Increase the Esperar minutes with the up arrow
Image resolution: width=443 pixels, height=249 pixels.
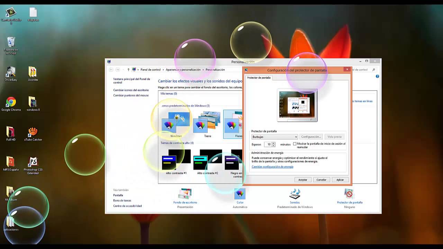pyautogui.click(x=273, y=143)
